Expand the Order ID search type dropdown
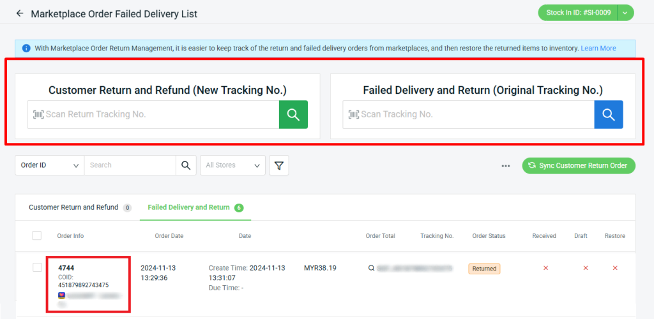Viewport: 654px width, 319px height. coord(50,165)
